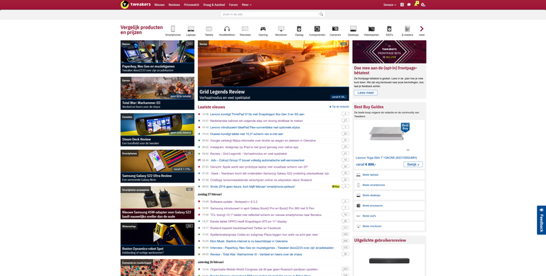Play the Steam Deck Review video

click(x=158, y=127)
